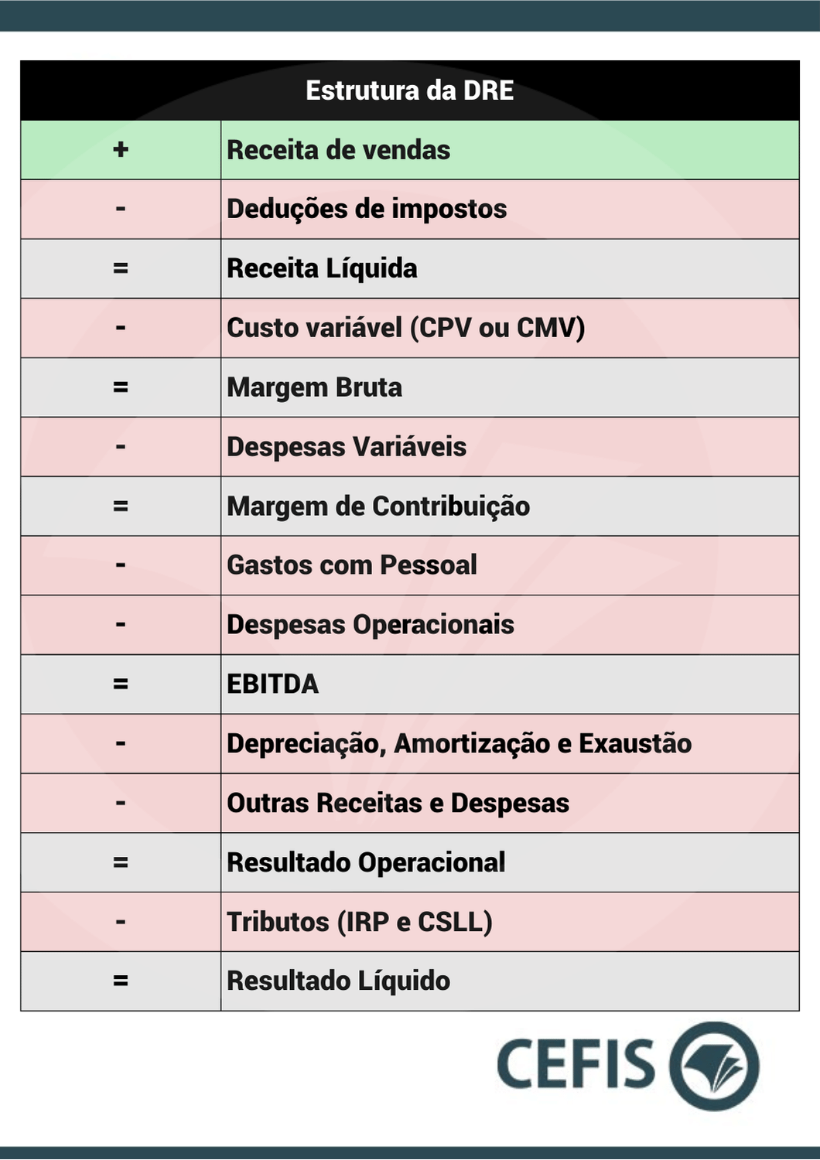Viewport: 820px width, 1160px height.
Task: Select the Receita de vendas row
Action: [410, 150]
